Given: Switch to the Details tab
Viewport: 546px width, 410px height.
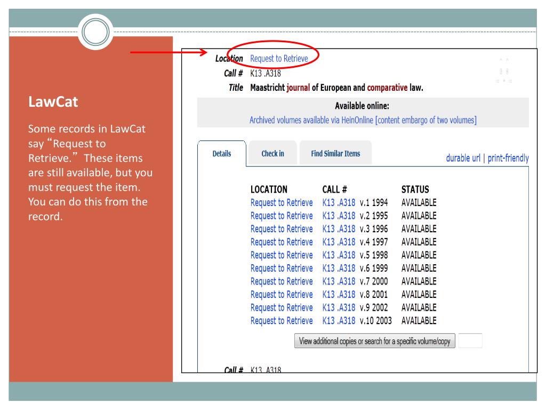Looking at the screenshot, I should 222,153.
